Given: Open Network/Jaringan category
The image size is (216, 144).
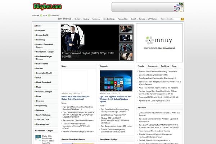Looking at the screenshot, I should pyautogui.click(x=44, y=92).
